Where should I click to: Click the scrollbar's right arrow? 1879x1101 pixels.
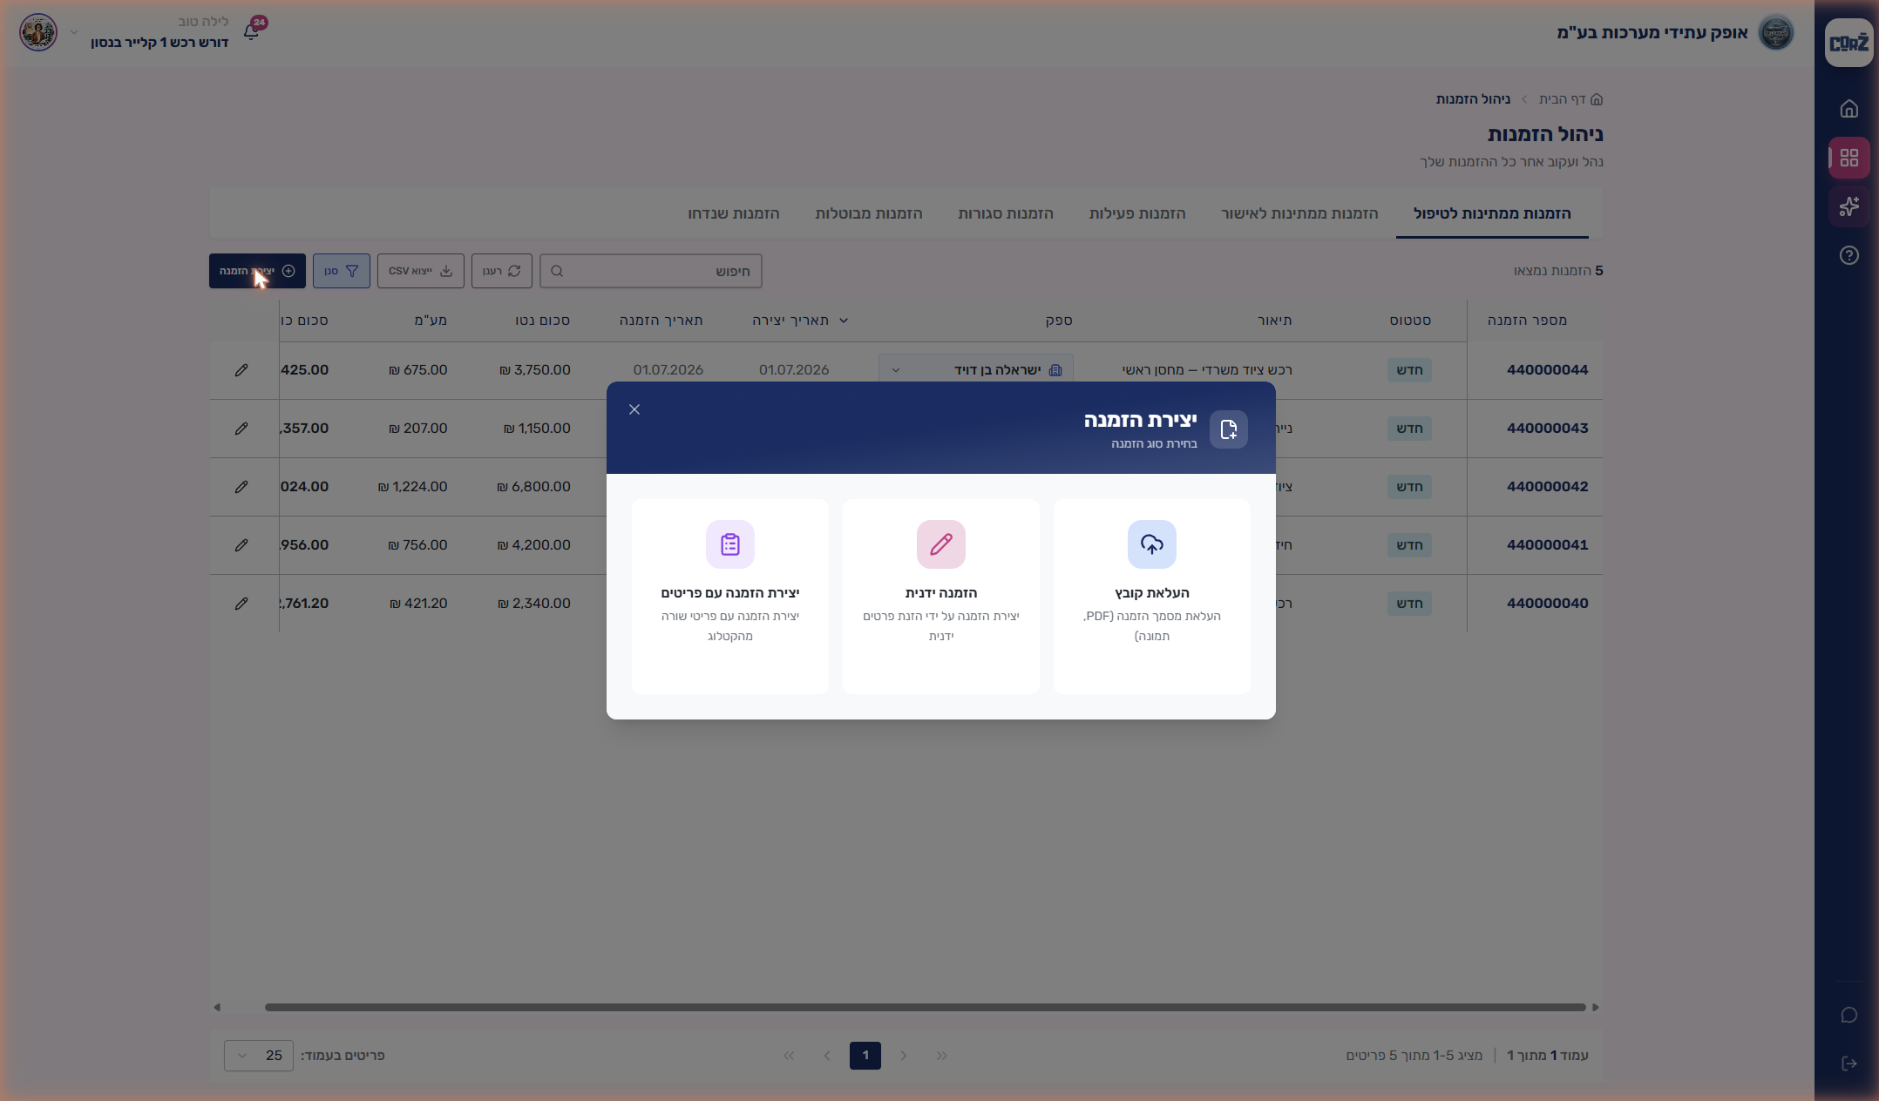coord(1596,1008)
